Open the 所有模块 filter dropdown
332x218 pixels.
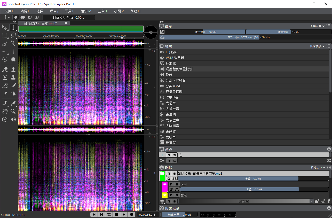pyautogui.click(x=317, y=46)
